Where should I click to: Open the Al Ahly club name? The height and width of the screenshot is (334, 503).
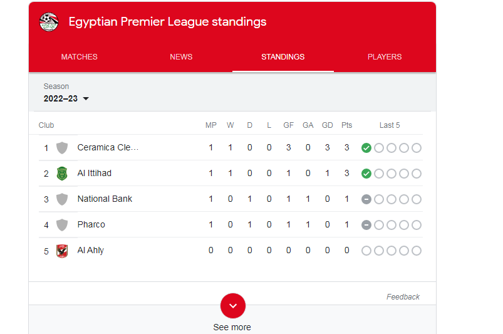tap(90, 250)
